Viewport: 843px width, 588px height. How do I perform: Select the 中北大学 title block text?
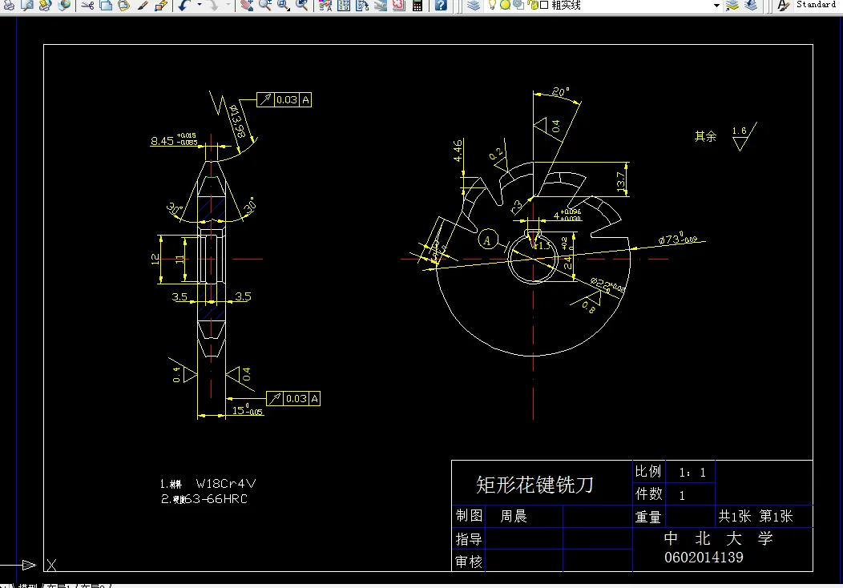coord(718,538)
